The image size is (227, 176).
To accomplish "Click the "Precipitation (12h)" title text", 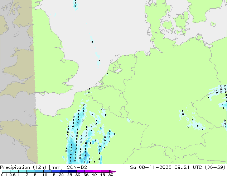I will [x=23, y=167].
